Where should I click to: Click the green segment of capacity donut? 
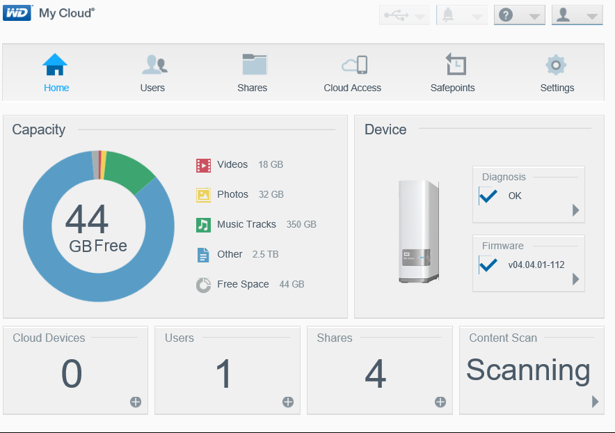tap(128, 170)
